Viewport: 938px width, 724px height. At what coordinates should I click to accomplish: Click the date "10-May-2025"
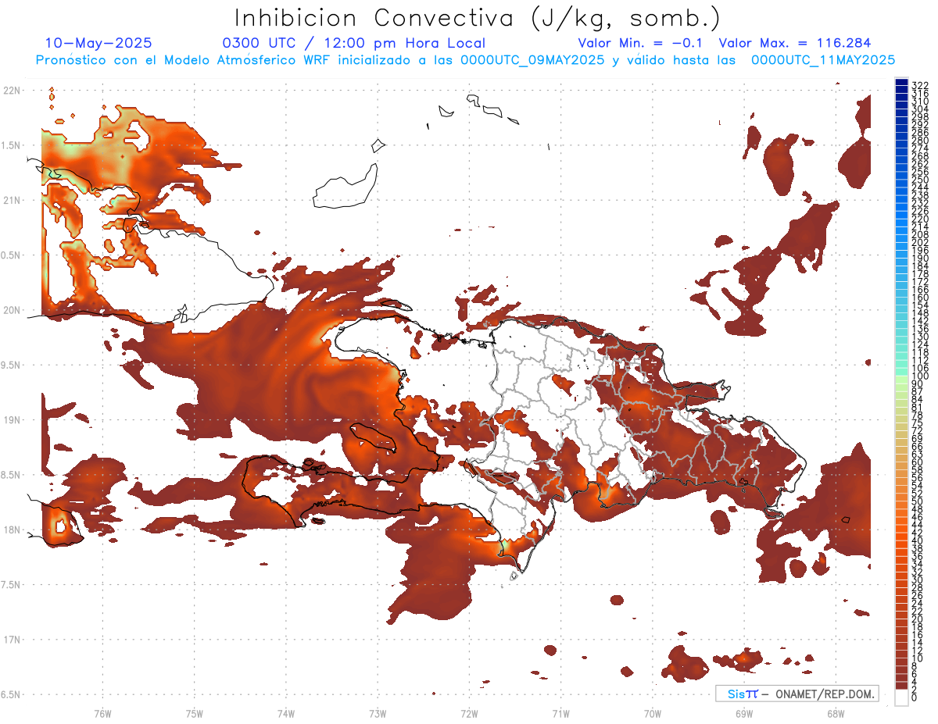tap(98, 43)
